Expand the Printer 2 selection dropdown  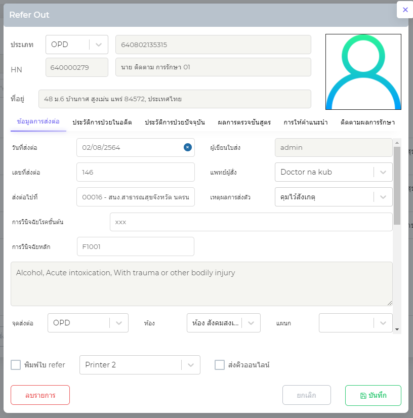(190, 365)
